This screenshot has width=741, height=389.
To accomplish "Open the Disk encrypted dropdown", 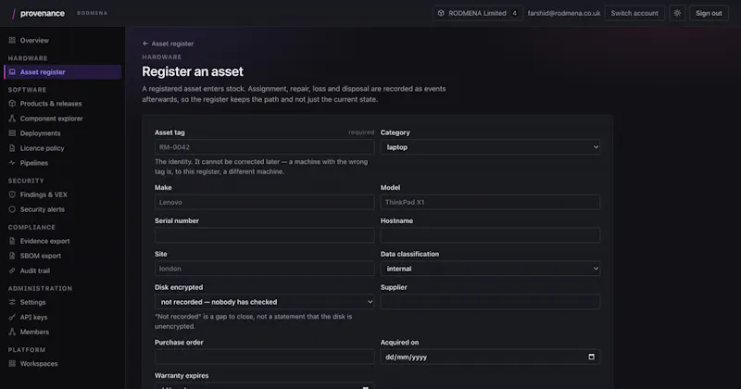I will (x=264, y=302).
